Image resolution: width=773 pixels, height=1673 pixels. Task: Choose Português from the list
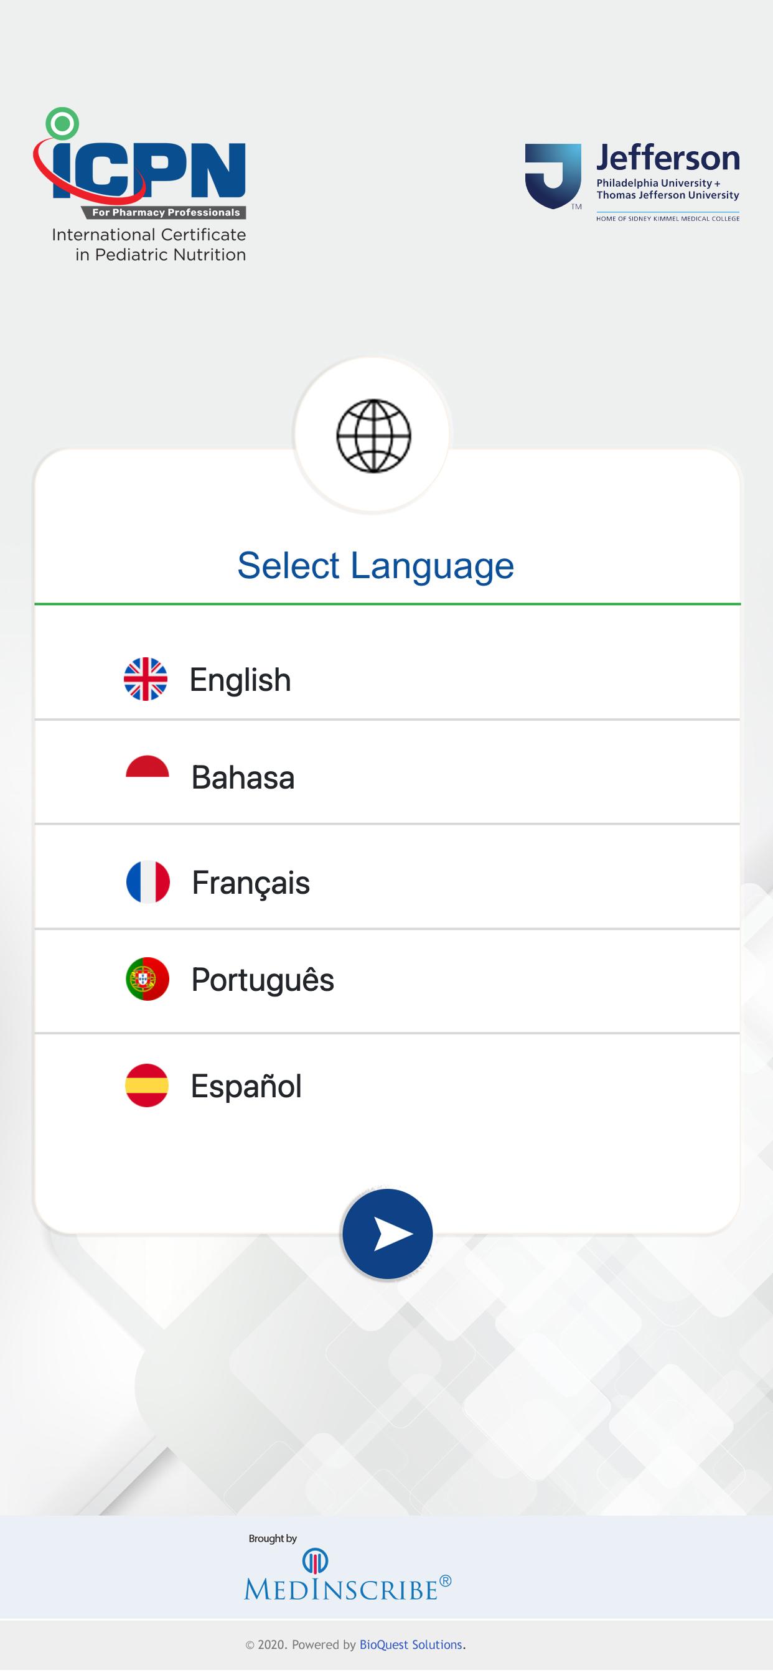387,982
